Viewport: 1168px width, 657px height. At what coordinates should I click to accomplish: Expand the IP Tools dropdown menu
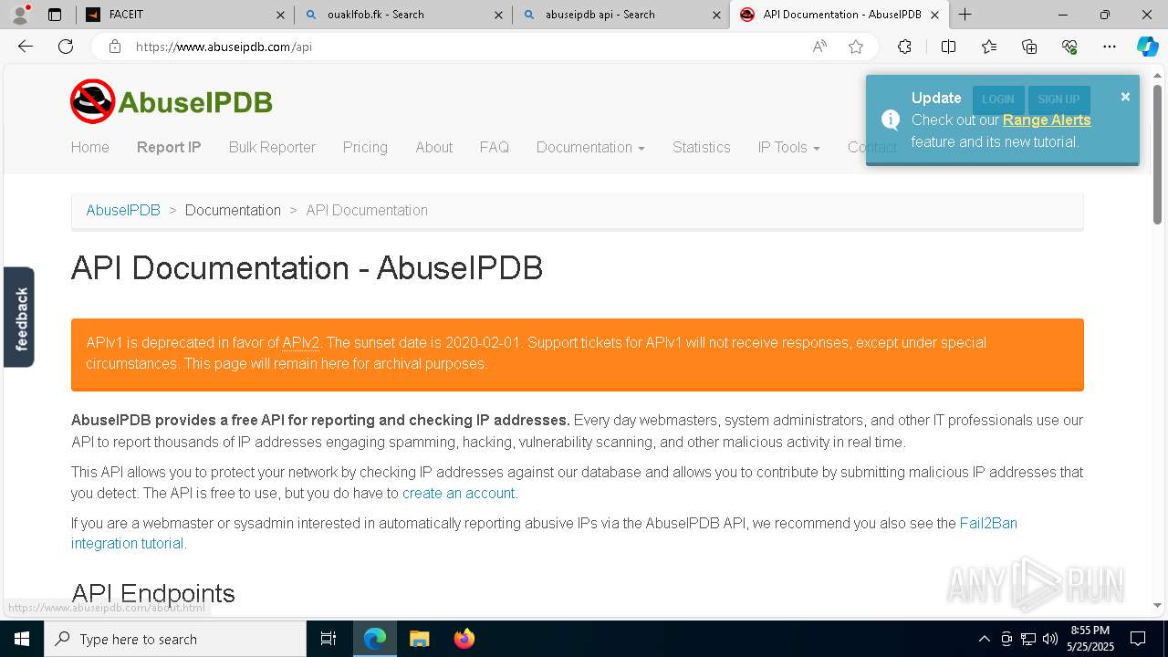[x=788, y=147]
